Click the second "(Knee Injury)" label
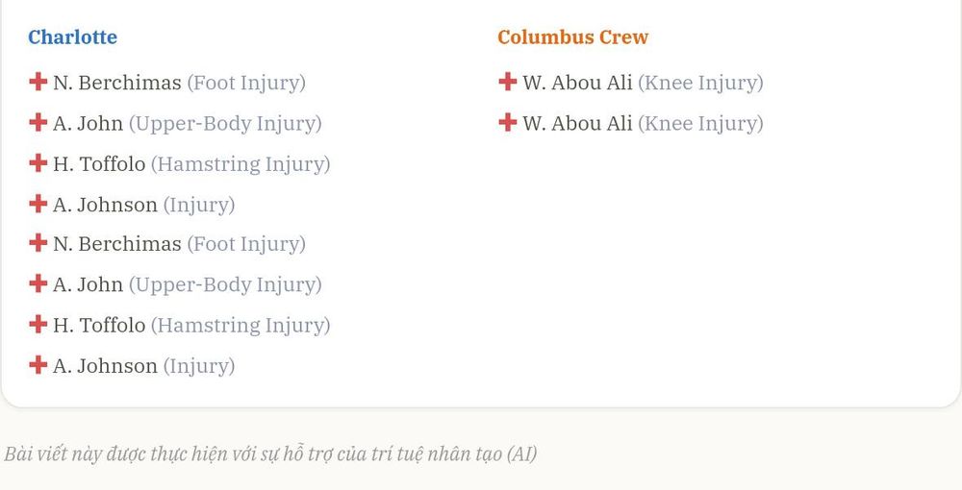This screenshot has height=490, width=962. coord(700,124)
